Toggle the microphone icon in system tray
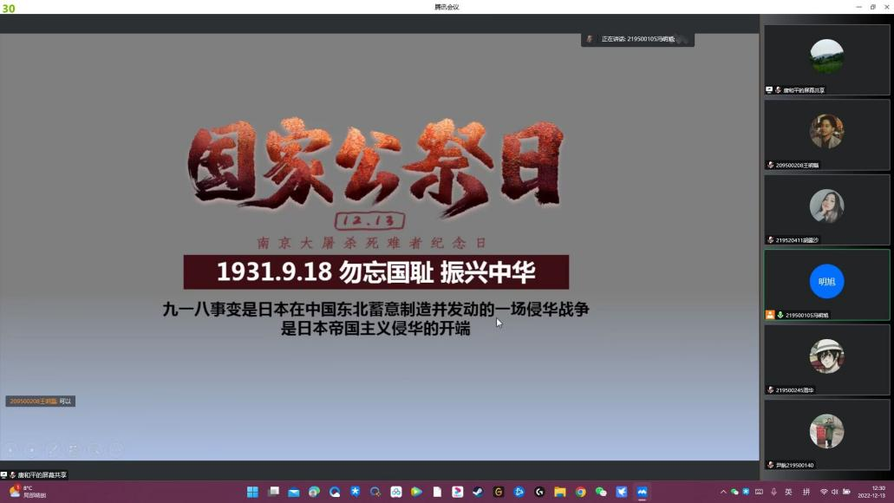894x503 pixels. tap(773, 492)
